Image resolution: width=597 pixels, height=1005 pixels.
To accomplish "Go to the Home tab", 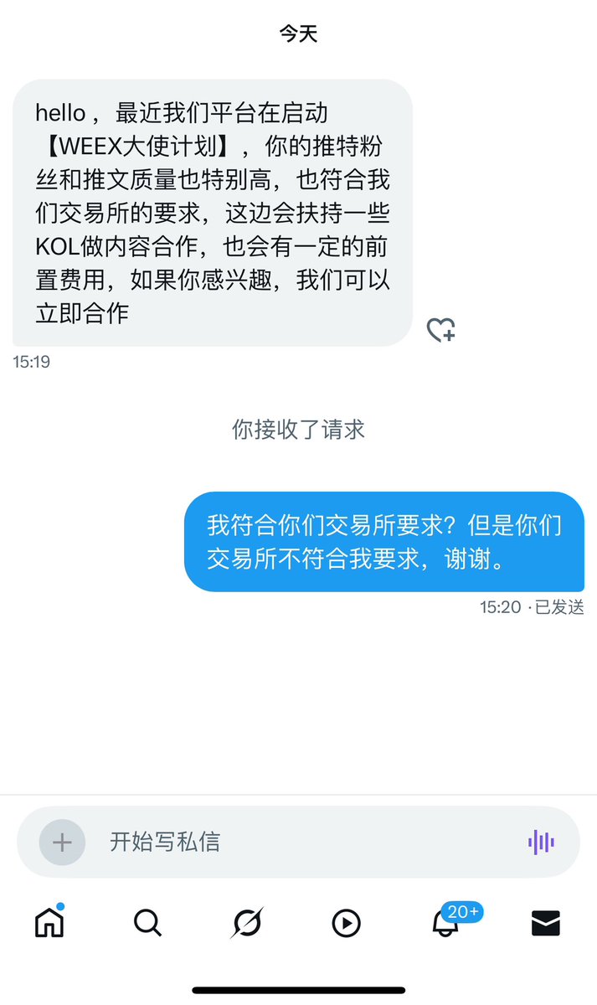I will pyautogui.click(x=49, y=922).
